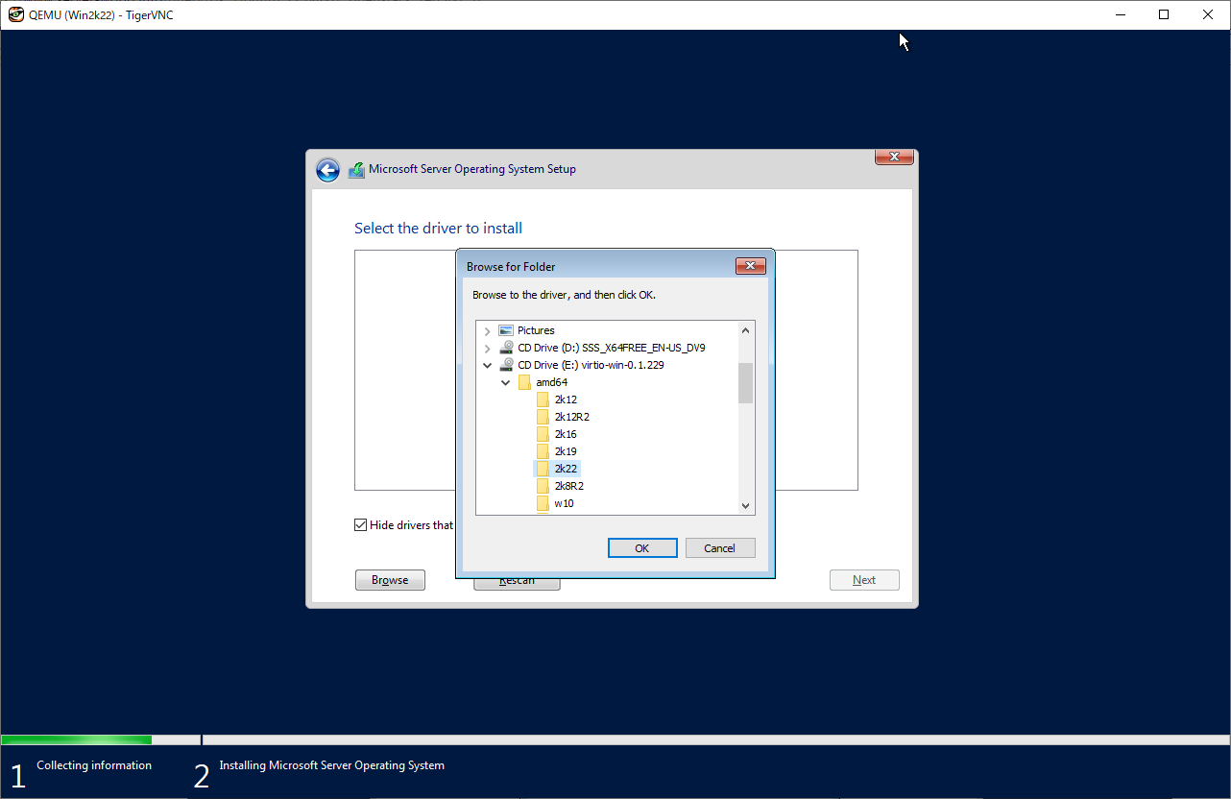Click the amd64 folder icon
Viewport: 1231px width, 799px height.
click(x=524, y=382)
